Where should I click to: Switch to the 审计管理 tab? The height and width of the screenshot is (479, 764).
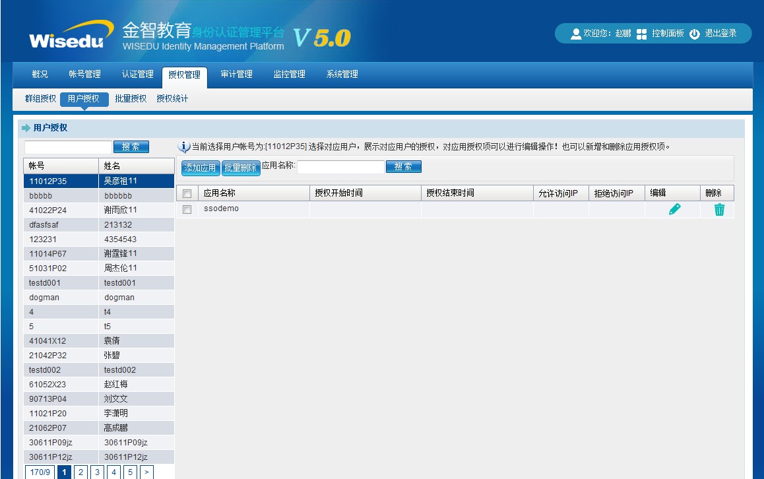pyautogui.click(x=236, y=75)
